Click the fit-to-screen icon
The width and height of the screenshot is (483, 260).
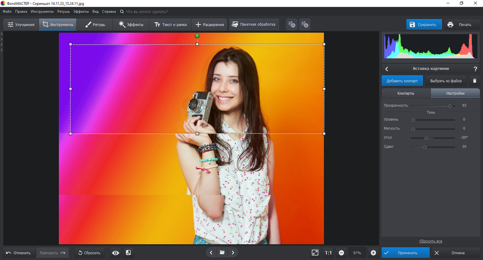click(315, 253)
